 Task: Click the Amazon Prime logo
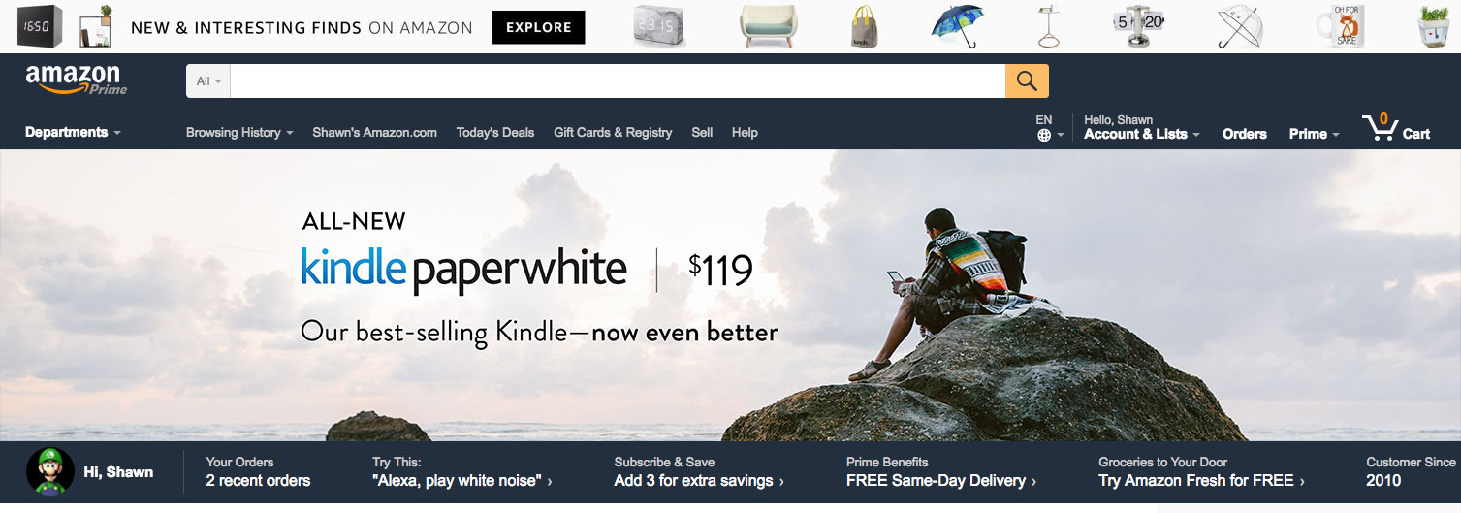click(76, 80)
